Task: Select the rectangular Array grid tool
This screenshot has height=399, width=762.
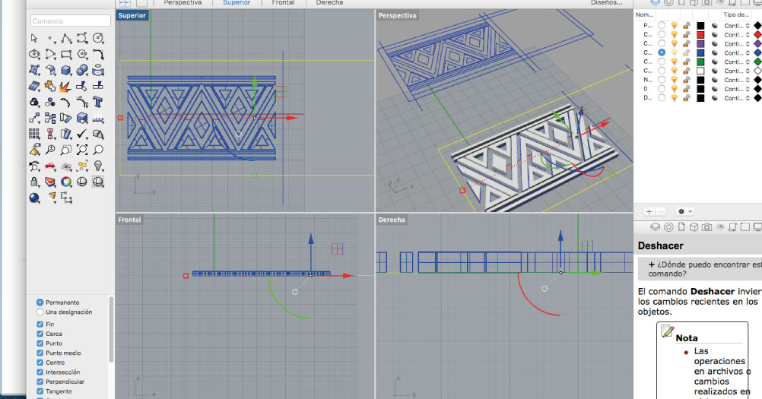Action: click(x=34, y=134)
